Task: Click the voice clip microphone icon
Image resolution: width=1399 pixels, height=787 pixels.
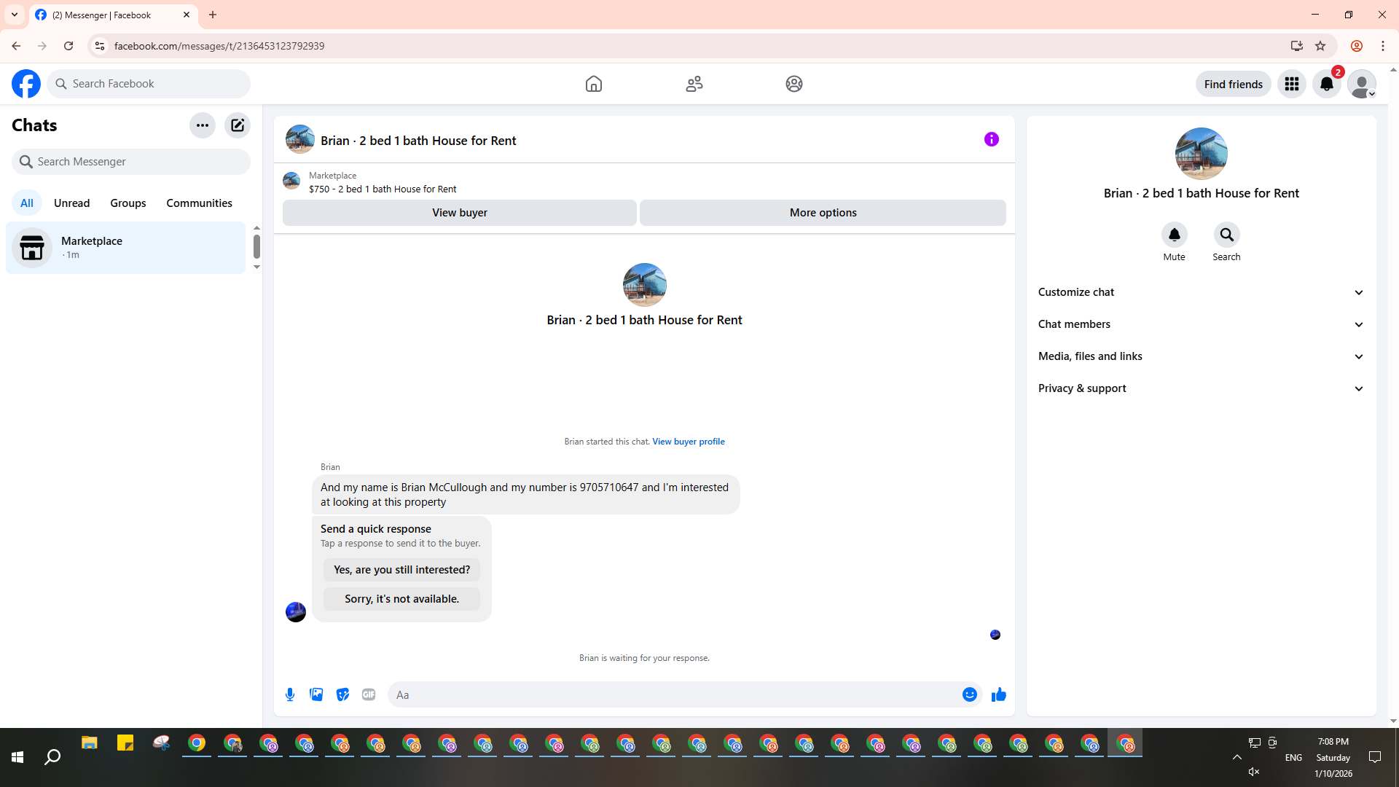Action: pos(290,694)
